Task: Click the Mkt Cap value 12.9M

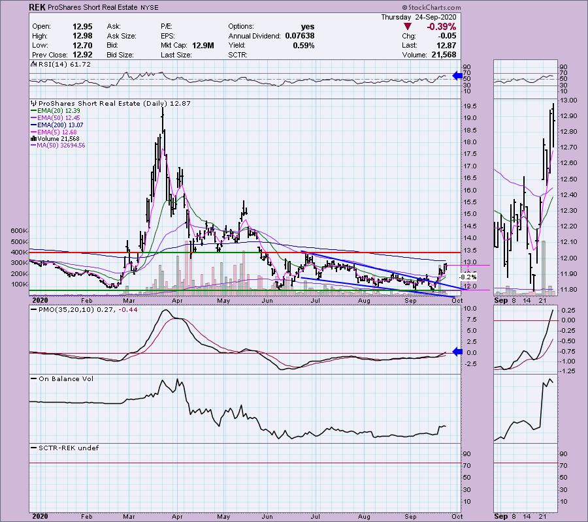Action: [203, 45]
